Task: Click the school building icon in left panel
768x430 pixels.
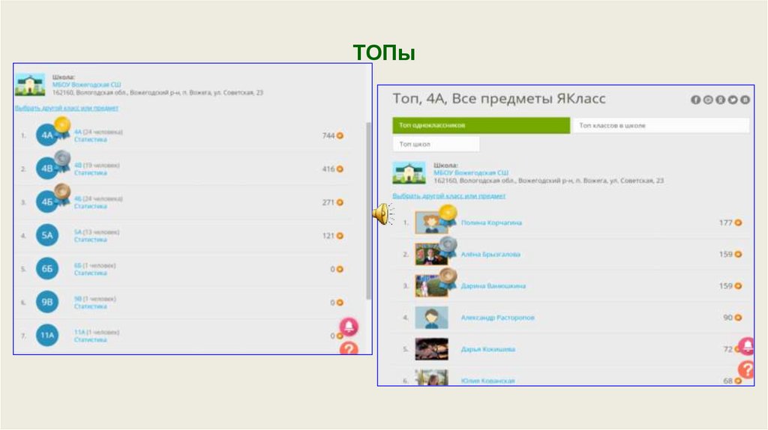Action: click(x=30, y=85)
